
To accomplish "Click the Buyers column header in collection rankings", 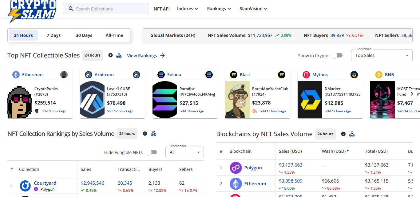I will click(156, 169).
